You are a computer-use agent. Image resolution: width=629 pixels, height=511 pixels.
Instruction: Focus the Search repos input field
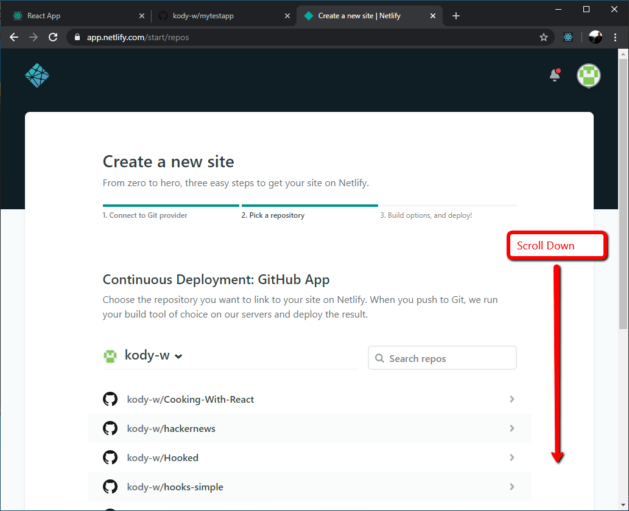442,358
